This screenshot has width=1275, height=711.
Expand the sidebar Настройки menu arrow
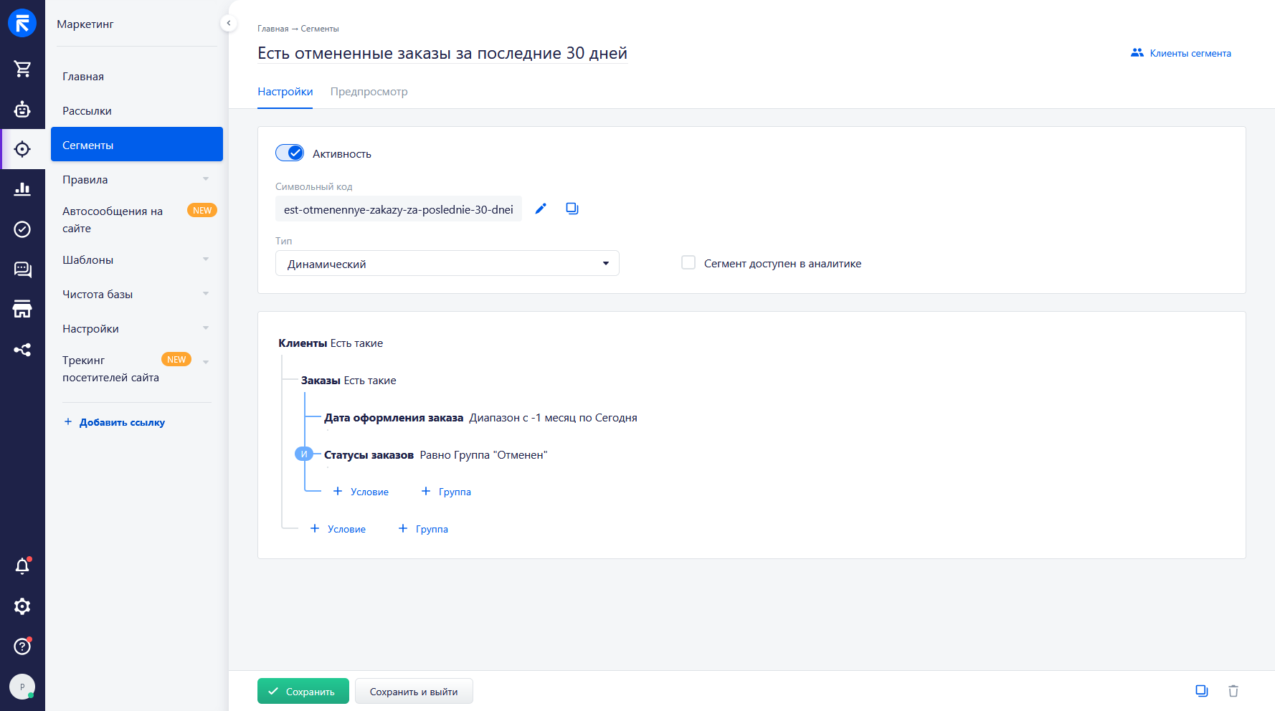pos(206,328)
